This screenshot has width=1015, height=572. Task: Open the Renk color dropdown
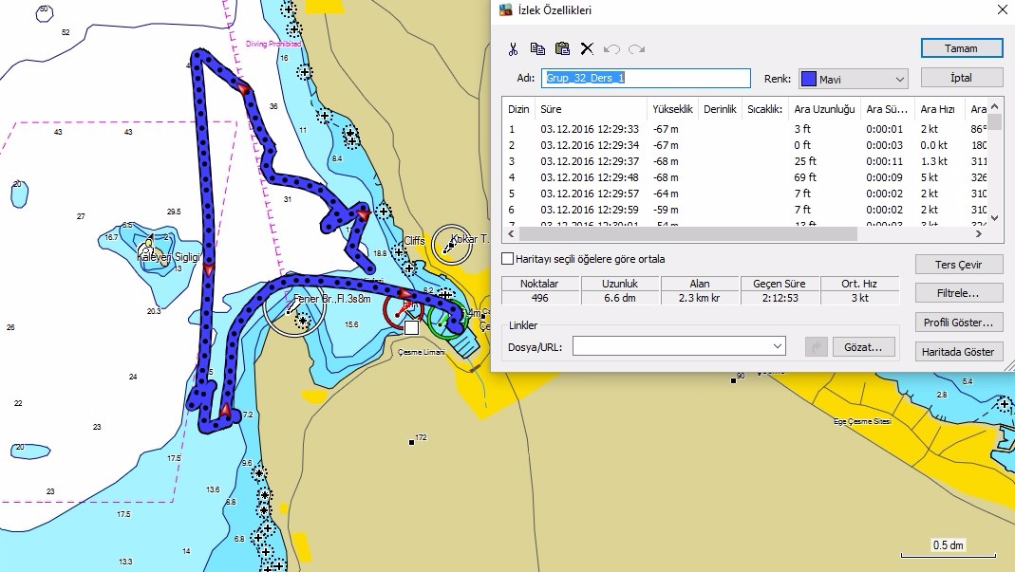tap(900, 79)
